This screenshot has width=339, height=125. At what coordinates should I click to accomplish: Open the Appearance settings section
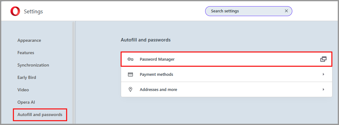(29, 40)
